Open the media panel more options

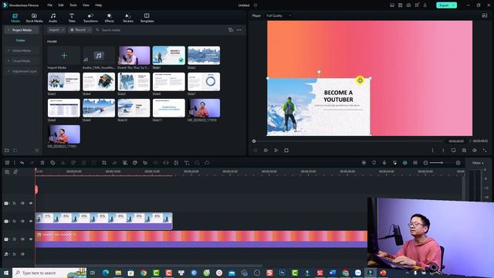pyautogui.click(x=239, y=30)
